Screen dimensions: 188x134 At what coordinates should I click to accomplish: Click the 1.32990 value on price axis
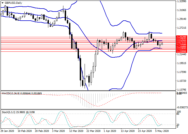coord(182,1)
